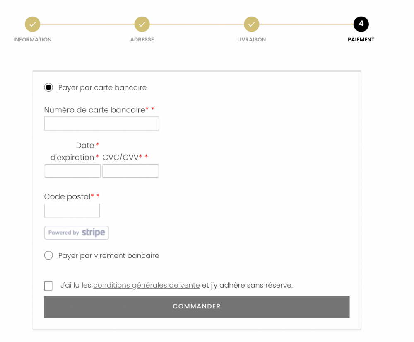The image size is (414, 342).
Task: Click the LIVRAISON step label
Action: tap(251, 39)
